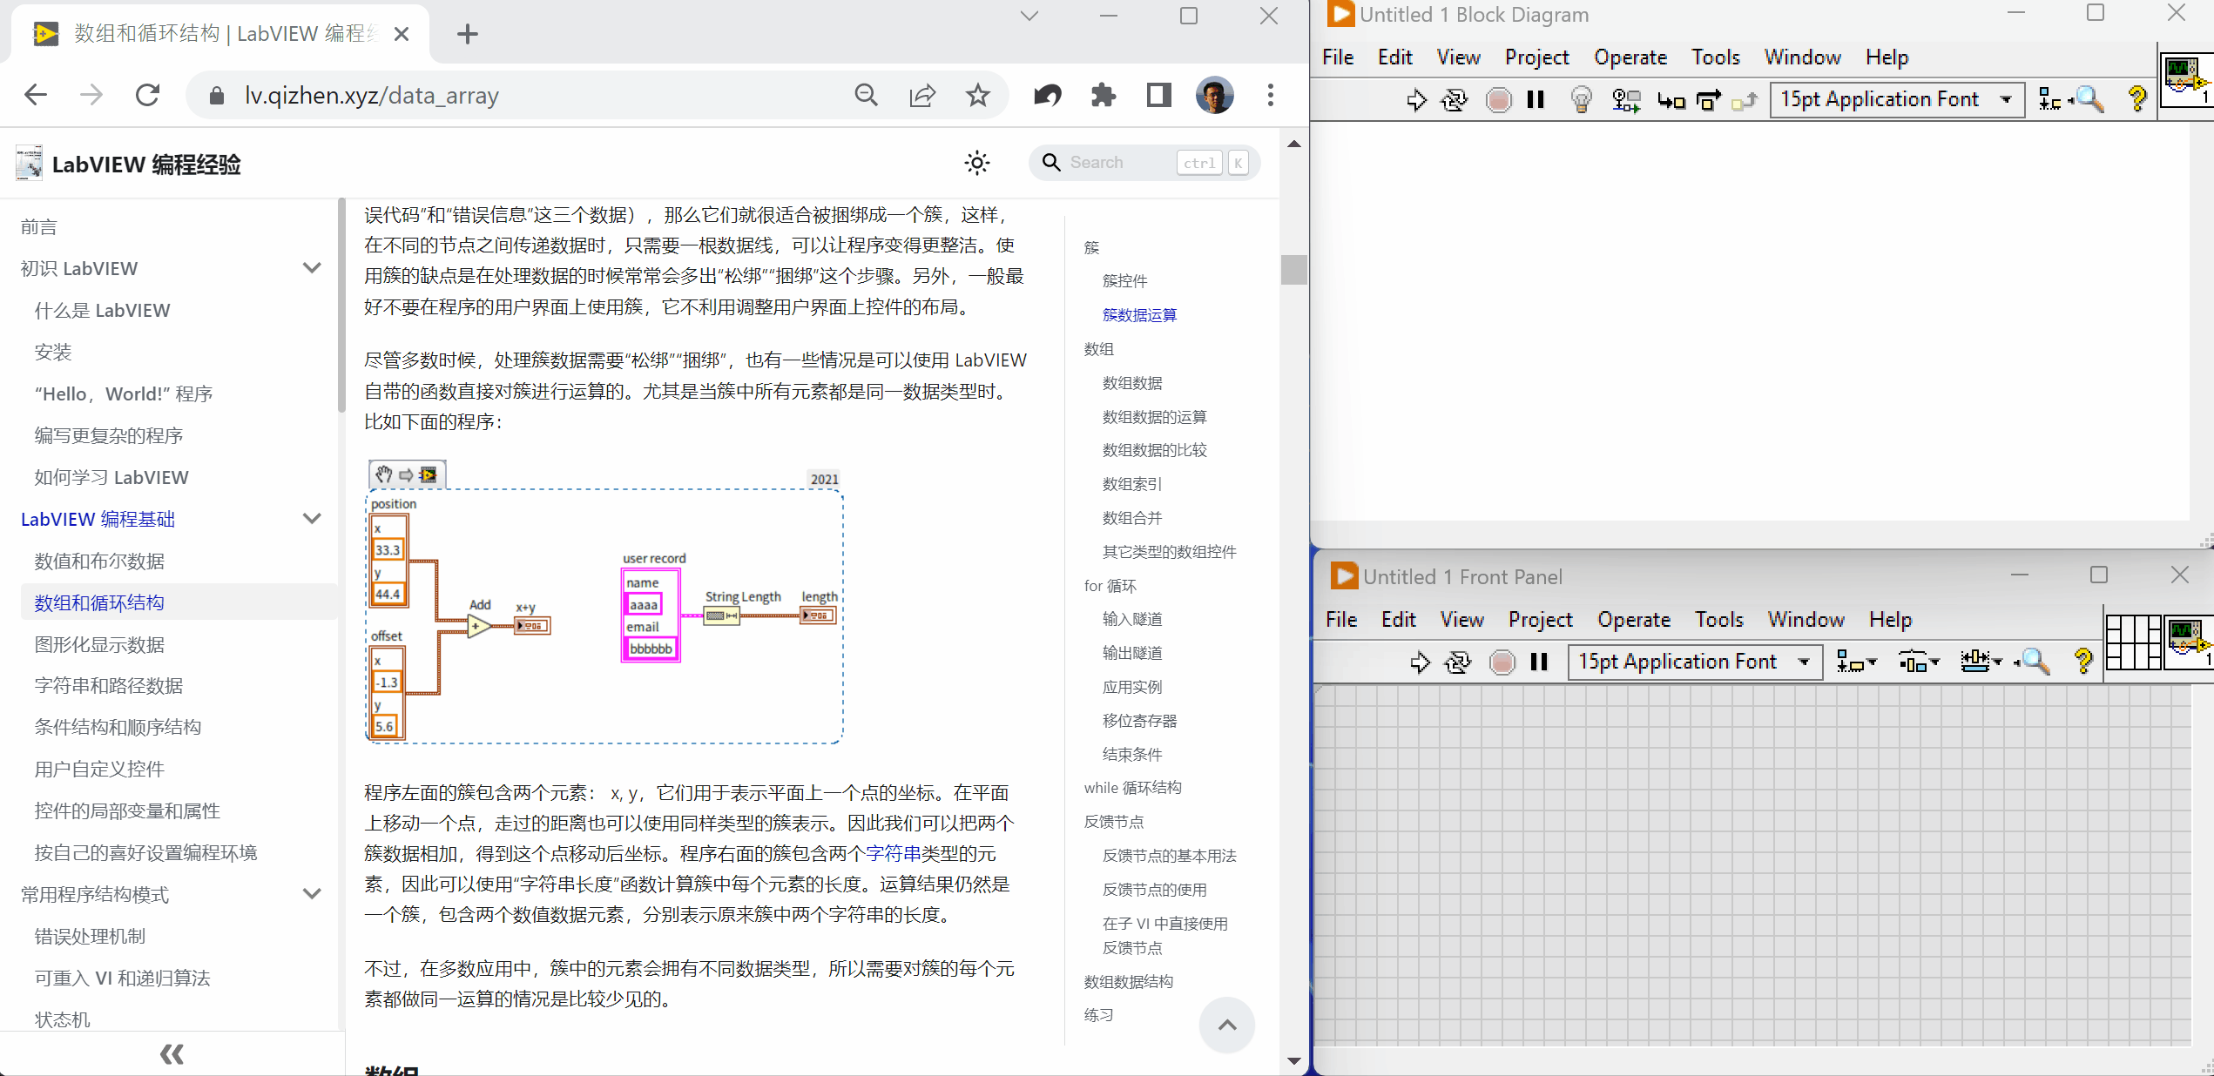Open Tools menu in Block Diagram window

click(1715, 57)
